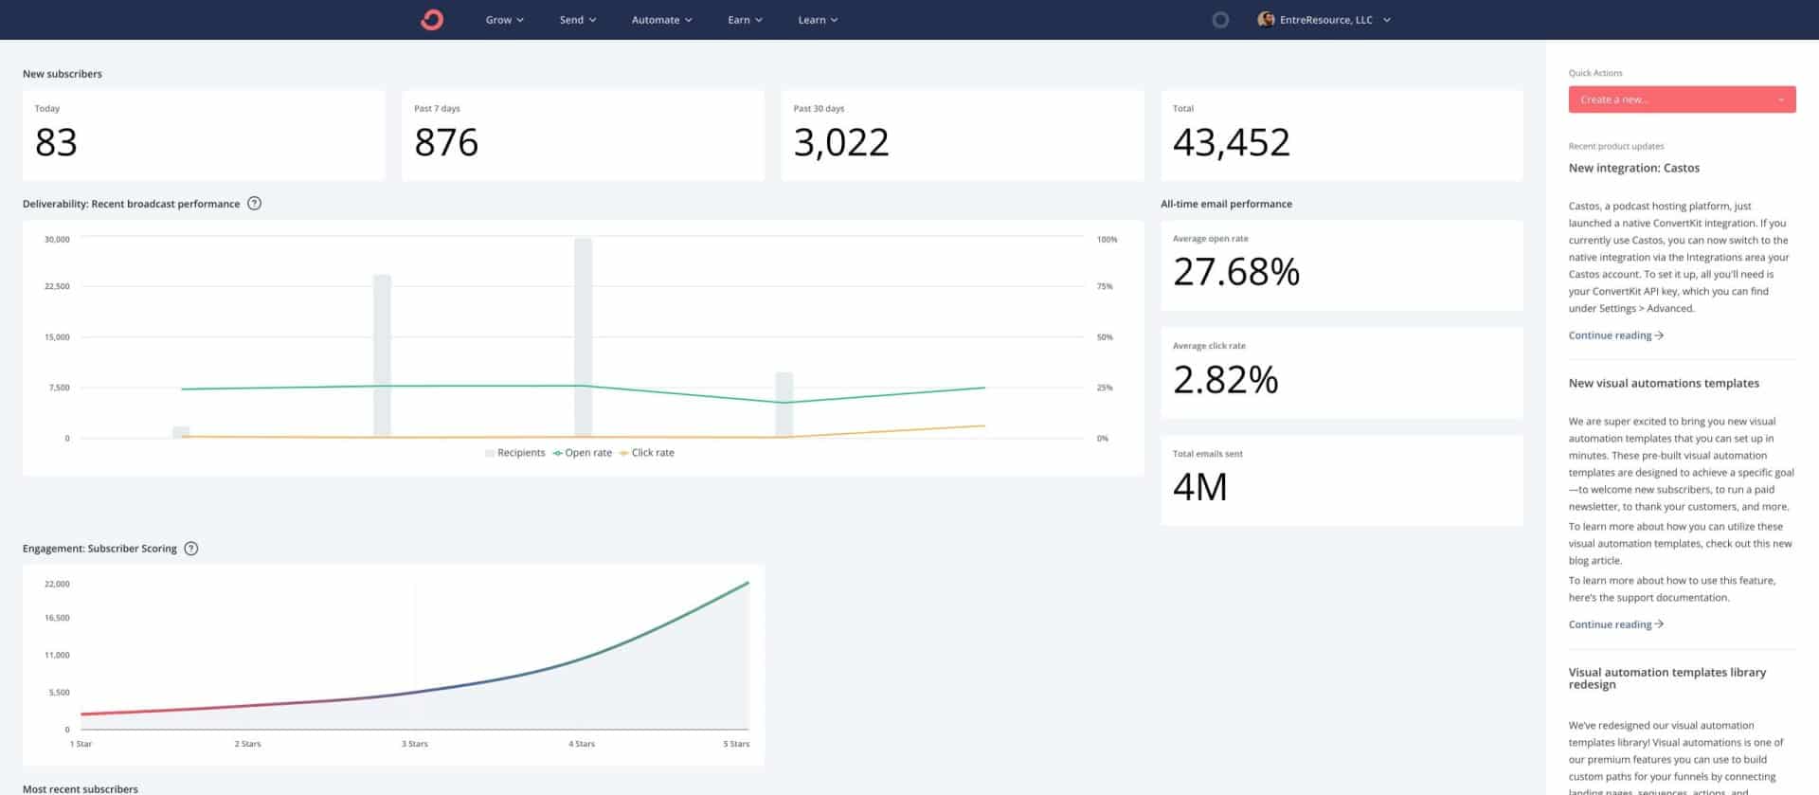
Task: Expand the Automate menu
Action: click(x=661, y=20)
